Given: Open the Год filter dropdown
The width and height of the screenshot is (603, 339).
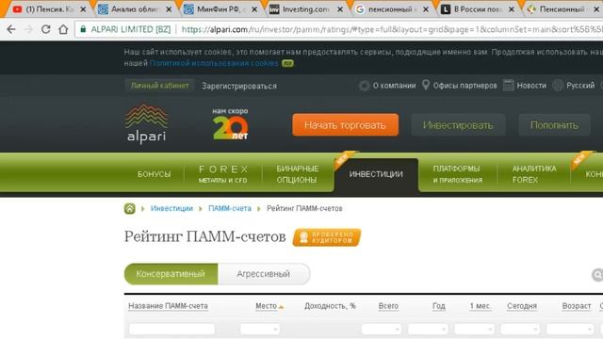Looking at the screenshot, I should click(x=428, y=329).
